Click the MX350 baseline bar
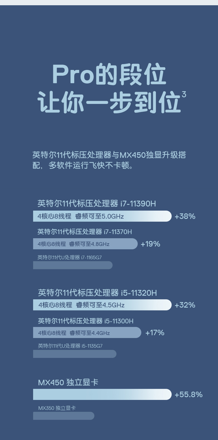The image size is (218, 440). coord(64,416)
